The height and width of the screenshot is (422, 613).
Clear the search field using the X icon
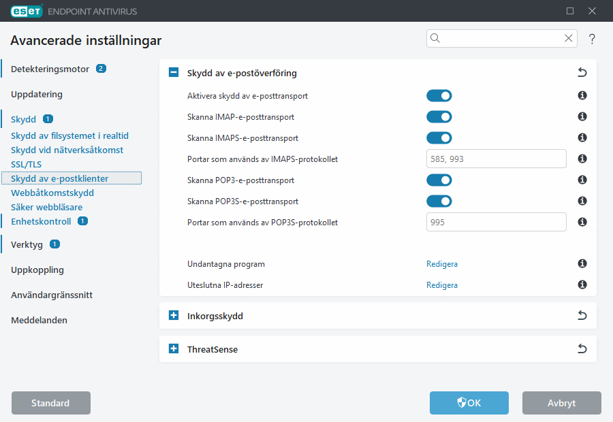click(568, 38)
